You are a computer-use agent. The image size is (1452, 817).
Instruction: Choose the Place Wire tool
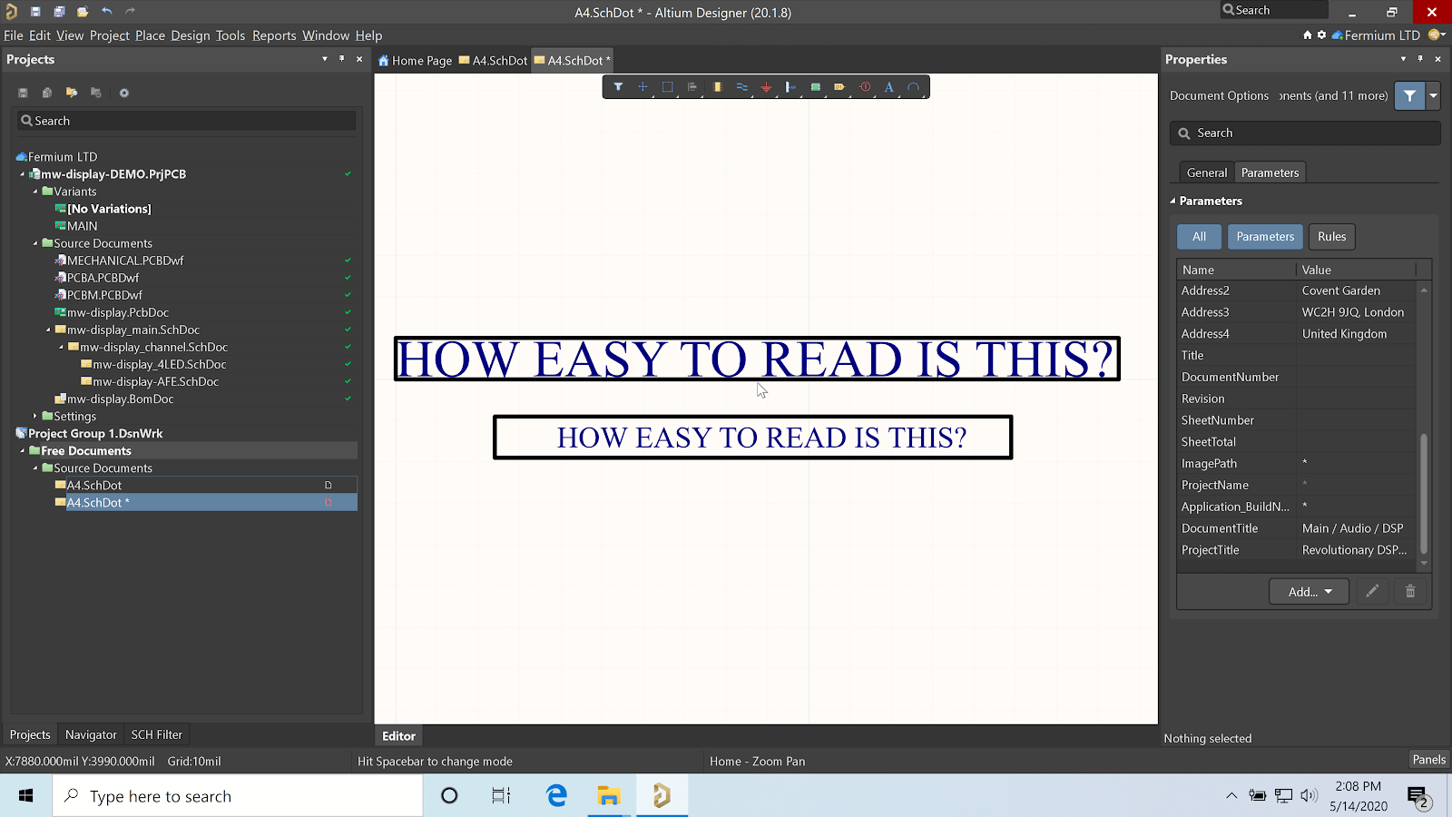(741, 87)
